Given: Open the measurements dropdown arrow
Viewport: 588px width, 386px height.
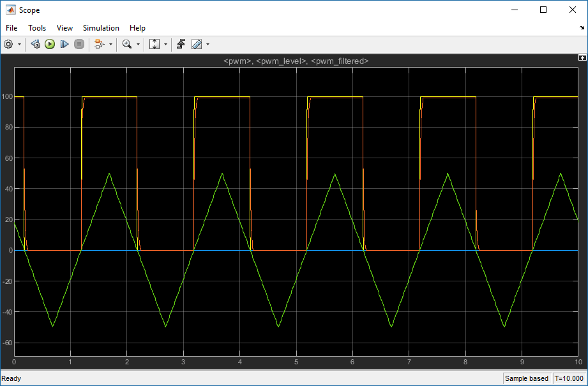Looking at the screenshot, I should coord(207,44).
